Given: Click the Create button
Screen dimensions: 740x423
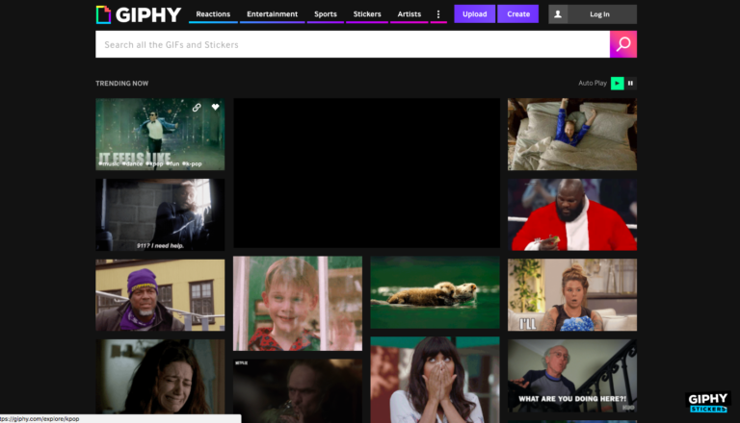Looking at the screenshot, I should point(518,14).
